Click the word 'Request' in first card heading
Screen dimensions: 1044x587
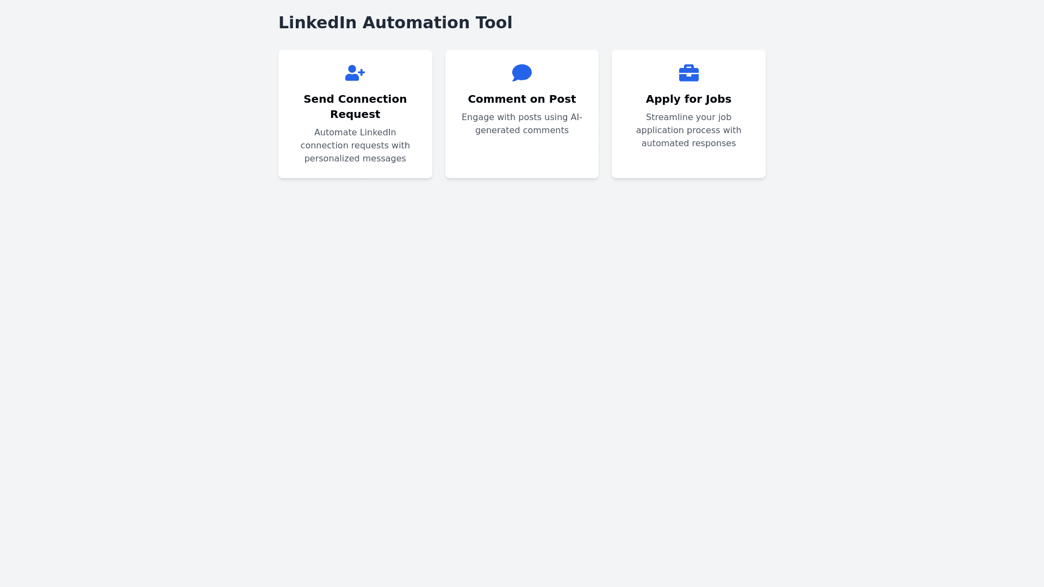tap(355, 115)
